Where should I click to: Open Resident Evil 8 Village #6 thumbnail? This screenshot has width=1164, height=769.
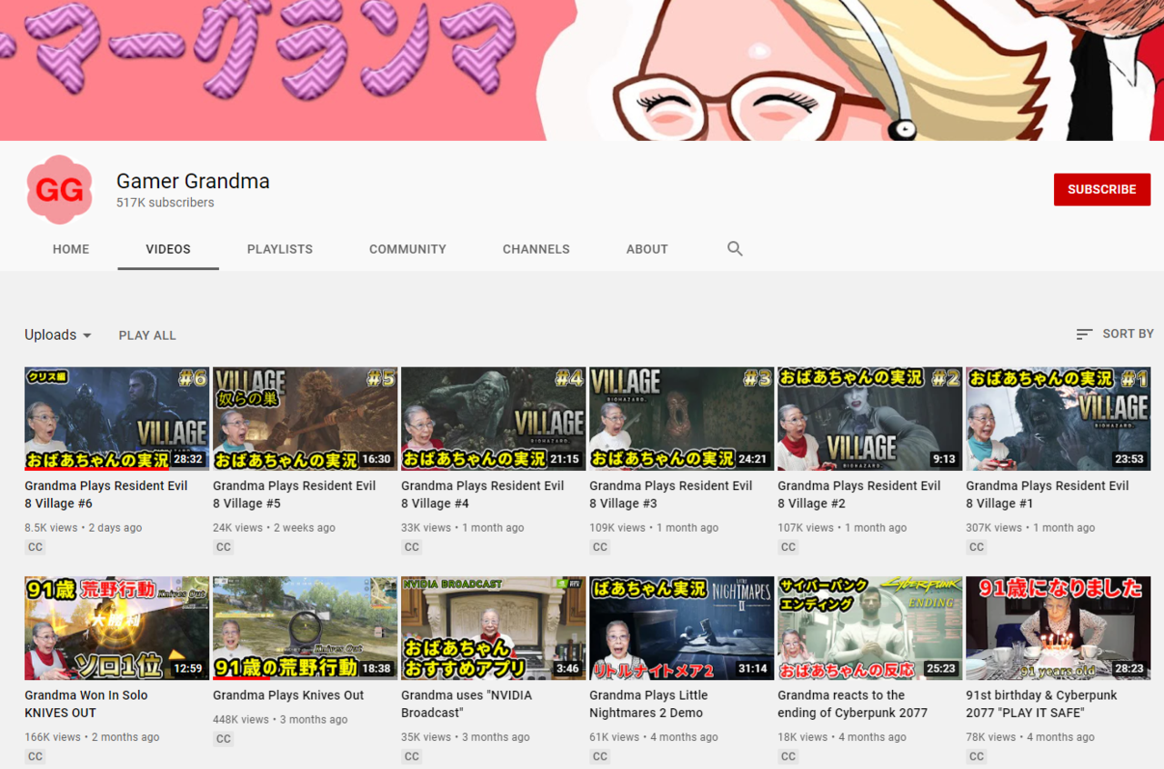click(x=116, y=418)
